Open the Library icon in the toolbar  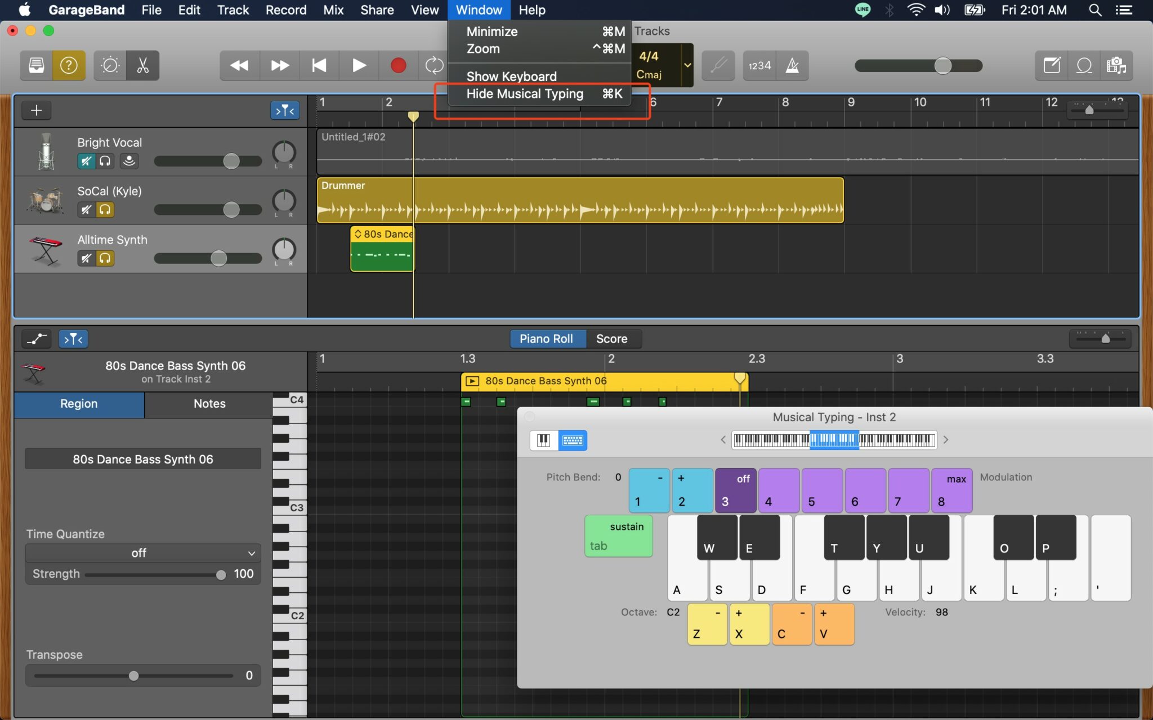point(36,65)
